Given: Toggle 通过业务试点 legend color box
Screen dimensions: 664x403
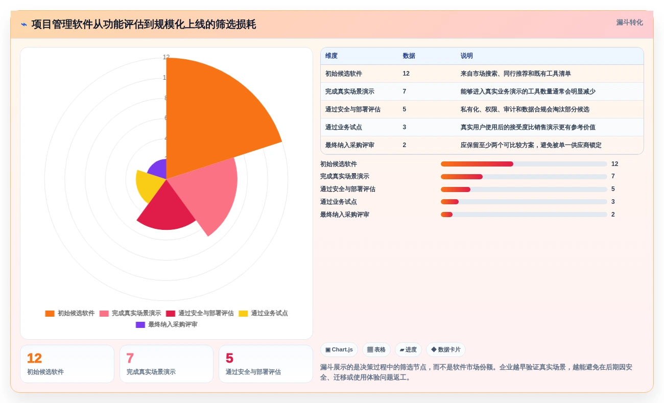Looking at the screenshot, I should [243, 314].
